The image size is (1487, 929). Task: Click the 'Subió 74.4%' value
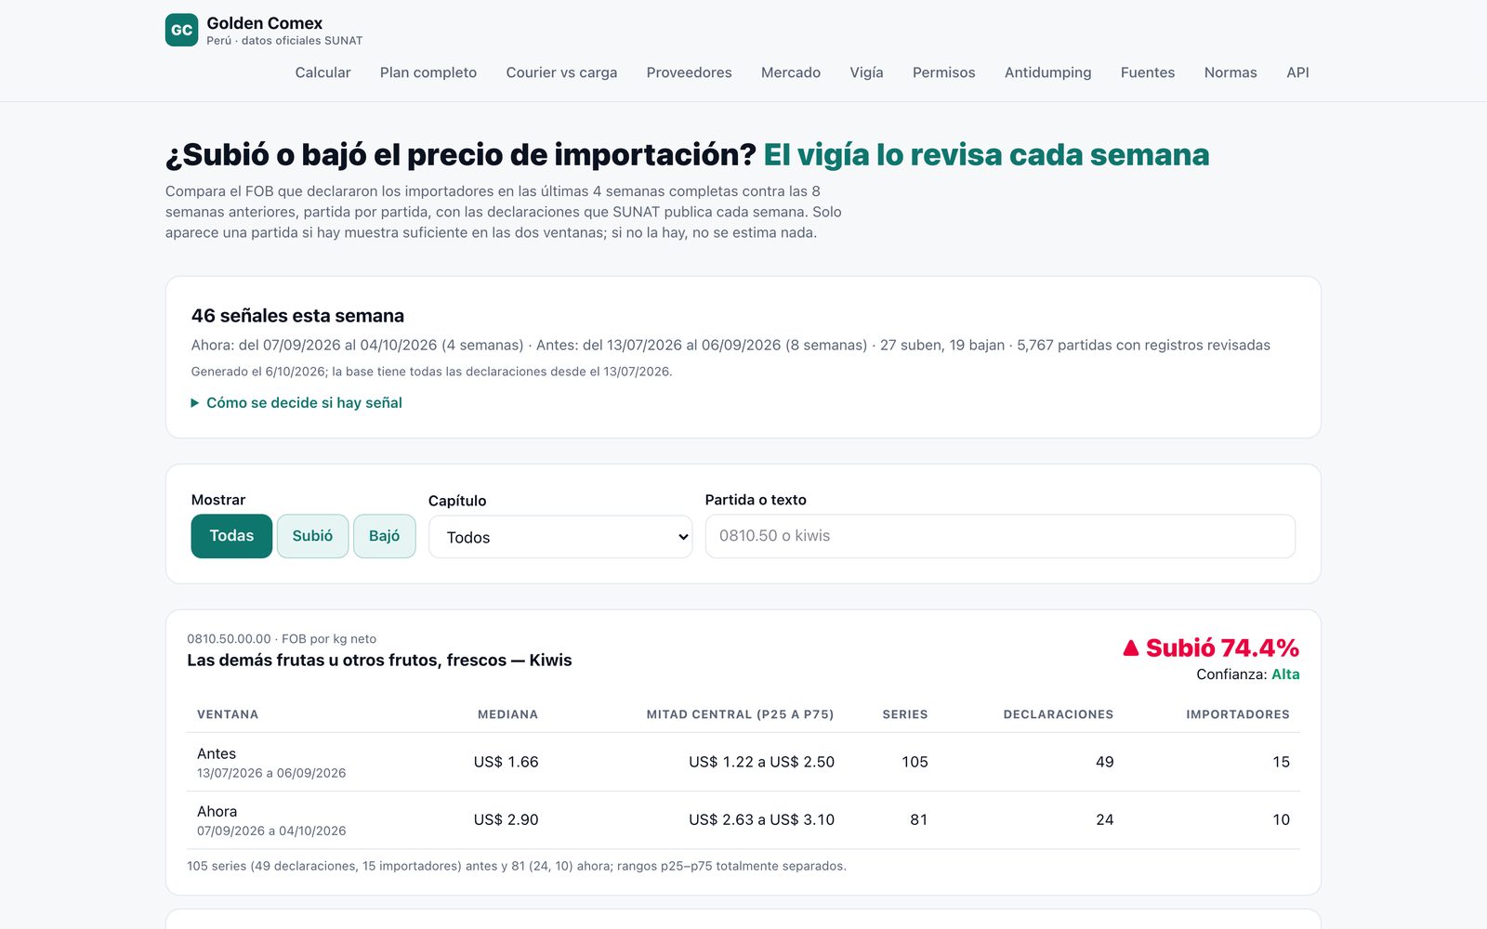tap(1211, 648)
